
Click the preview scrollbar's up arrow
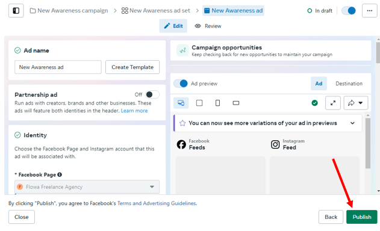[367, 115]
